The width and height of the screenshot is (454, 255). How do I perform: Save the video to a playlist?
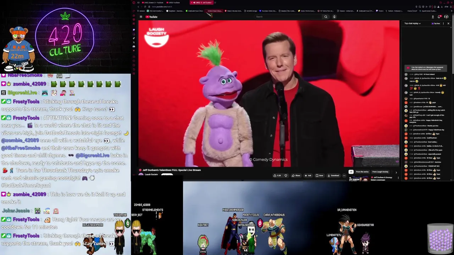coord(320,176)
